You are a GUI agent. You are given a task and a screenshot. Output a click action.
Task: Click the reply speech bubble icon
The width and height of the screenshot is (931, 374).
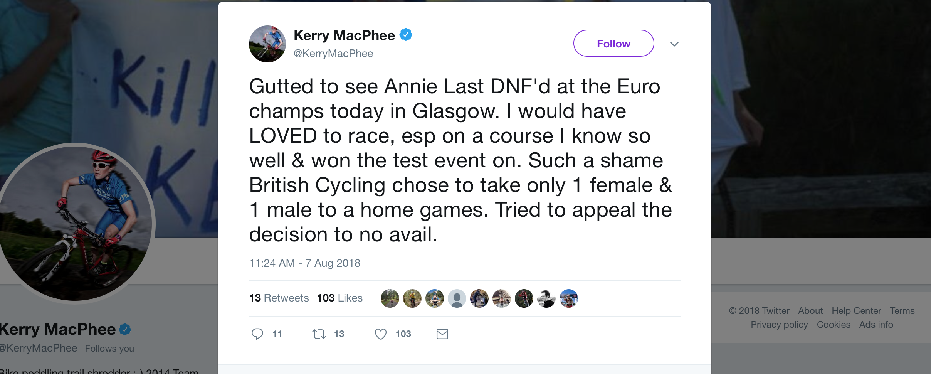[257, 334]
